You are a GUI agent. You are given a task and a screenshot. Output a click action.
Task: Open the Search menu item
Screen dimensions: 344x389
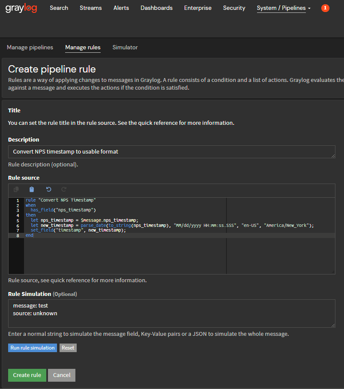click(x=59, y=8)
